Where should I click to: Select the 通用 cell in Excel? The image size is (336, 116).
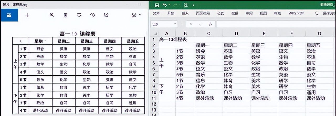click(319, 92)
